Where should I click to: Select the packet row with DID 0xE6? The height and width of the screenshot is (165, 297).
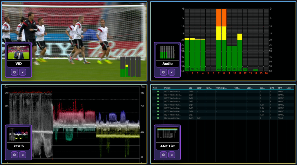(223, 111)
